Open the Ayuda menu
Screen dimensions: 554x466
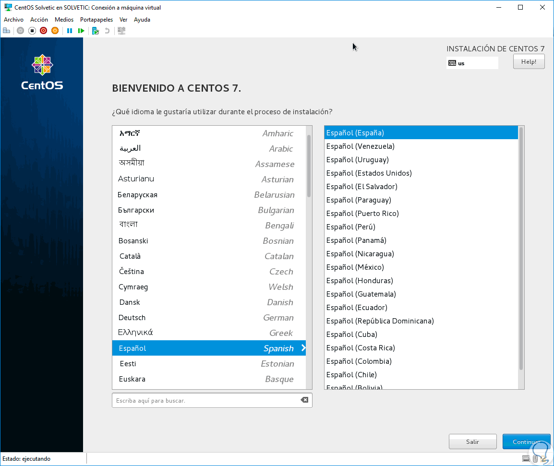[x=142, y=20]
